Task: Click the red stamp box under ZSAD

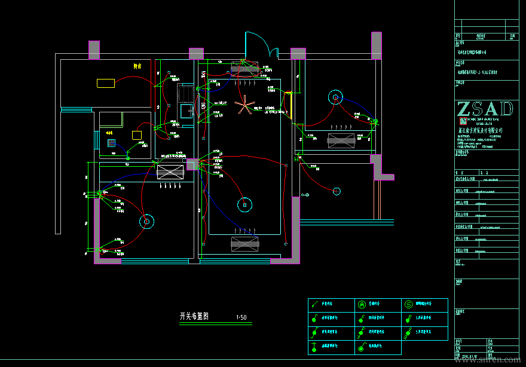Action: 463,121
